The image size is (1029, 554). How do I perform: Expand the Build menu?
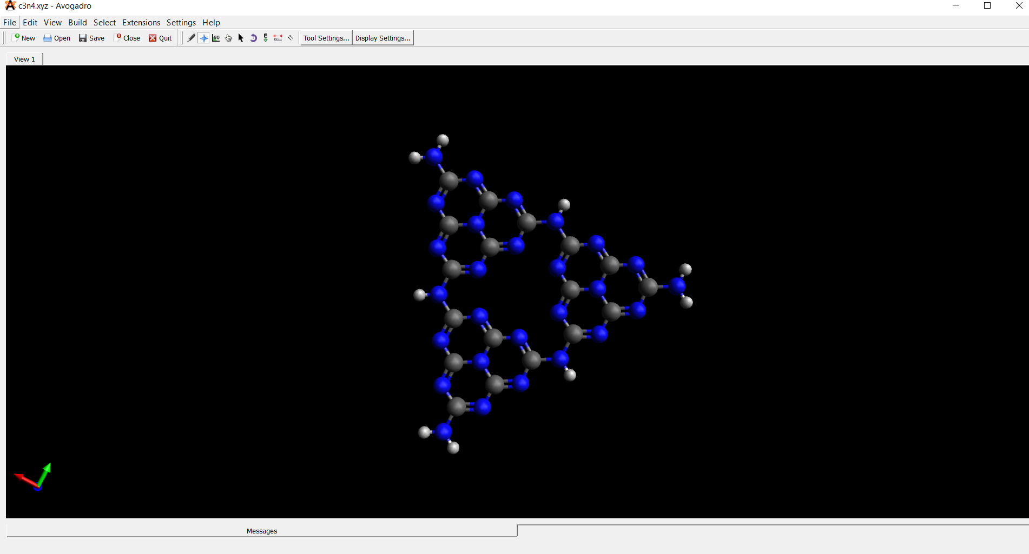pyautogui.click(x=77, y=23)
